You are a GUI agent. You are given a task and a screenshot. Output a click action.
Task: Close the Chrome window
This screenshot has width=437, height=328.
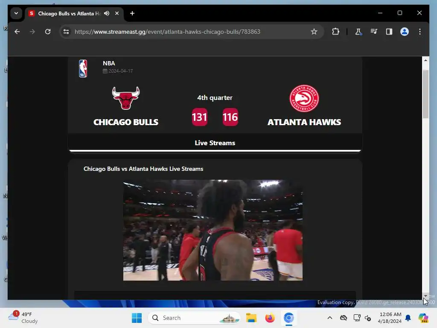pos(420,13)
